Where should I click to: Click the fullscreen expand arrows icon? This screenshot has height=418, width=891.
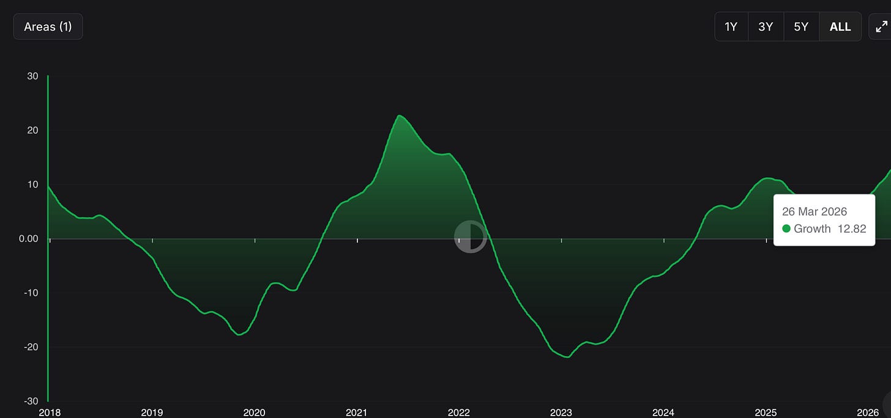click(x=882, y=26)
